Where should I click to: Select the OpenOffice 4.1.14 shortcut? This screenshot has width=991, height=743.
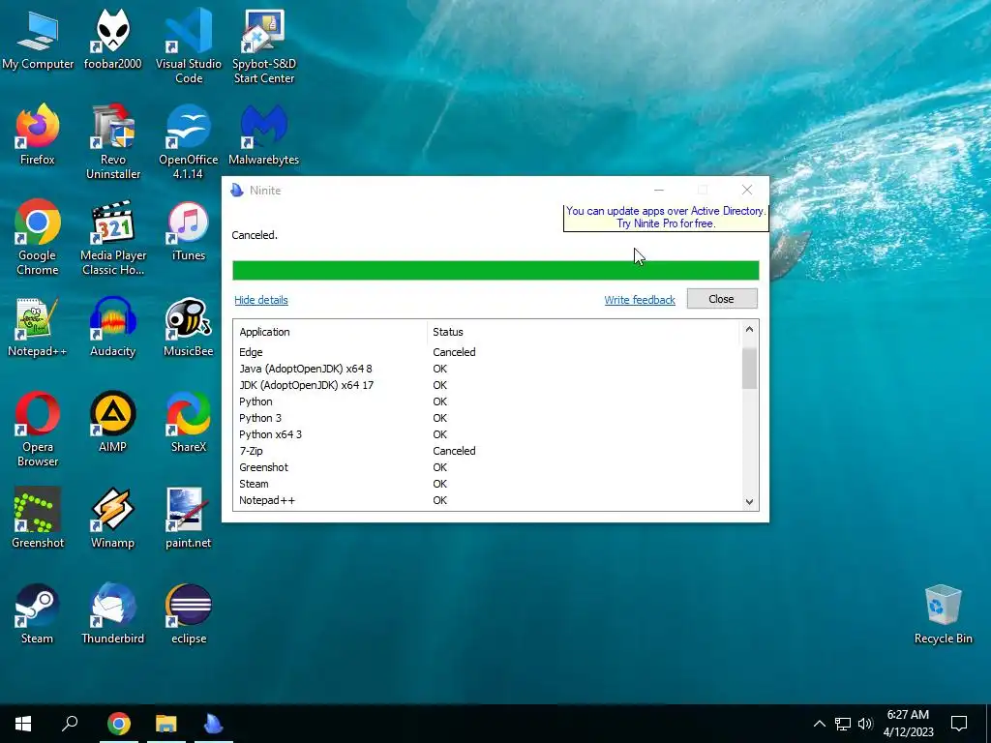189,141
